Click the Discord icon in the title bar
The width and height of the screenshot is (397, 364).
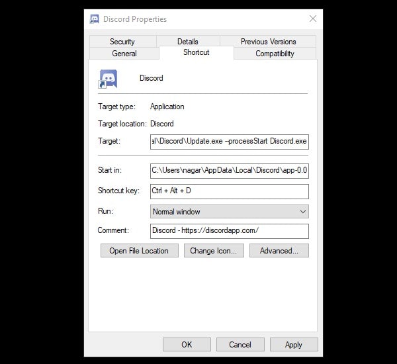click(95, 19)
